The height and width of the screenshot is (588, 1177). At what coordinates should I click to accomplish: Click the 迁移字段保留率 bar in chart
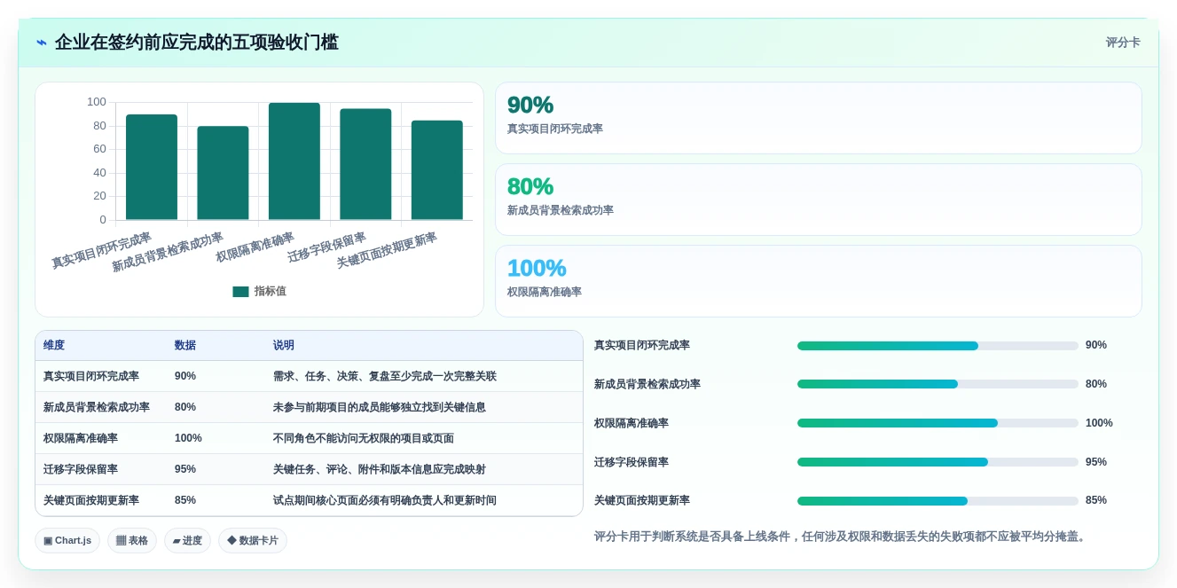[x=365, y=164]
